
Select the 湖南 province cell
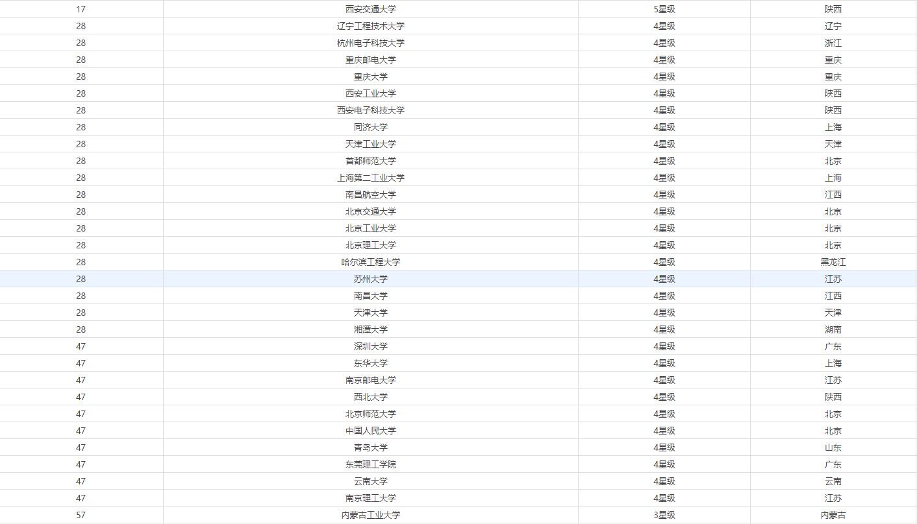click(x=833, y=329)
